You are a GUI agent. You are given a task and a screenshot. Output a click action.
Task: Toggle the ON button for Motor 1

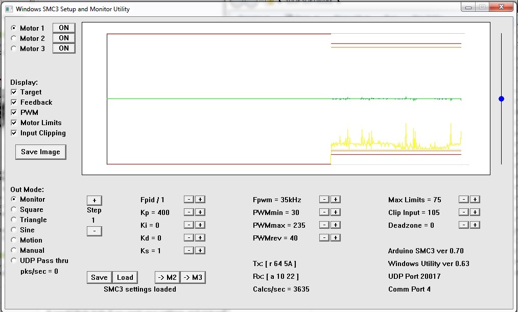tap(64, 28)
